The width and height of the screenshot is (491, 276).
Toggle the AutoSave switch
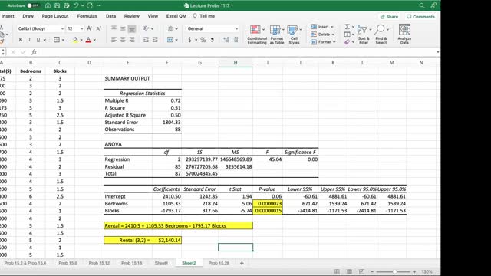pos(33,5)
